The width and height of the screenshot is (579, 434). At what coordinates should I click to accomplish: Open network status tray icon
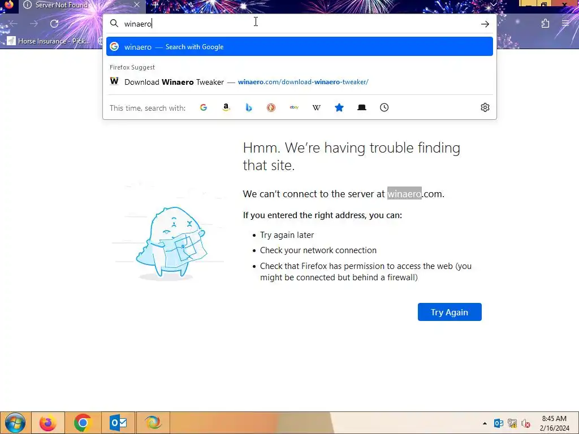[512, 423]
